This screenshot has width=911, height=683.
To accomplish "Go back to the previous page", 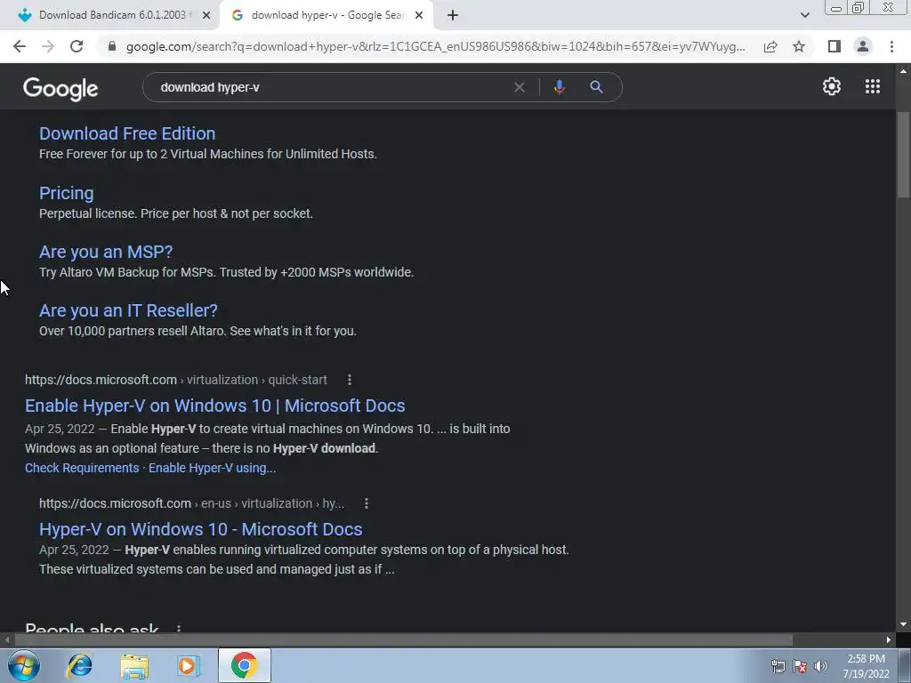I will pos(20,46).
